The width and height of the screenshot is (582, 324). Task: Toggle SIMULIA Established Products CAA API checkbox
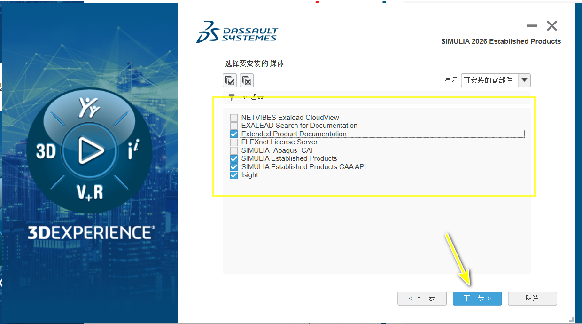tap(234, 167)
